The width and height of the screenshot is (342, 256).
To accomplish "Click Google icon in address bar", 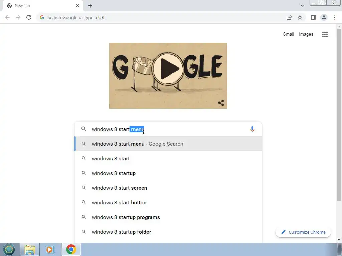I will [42, 17].
